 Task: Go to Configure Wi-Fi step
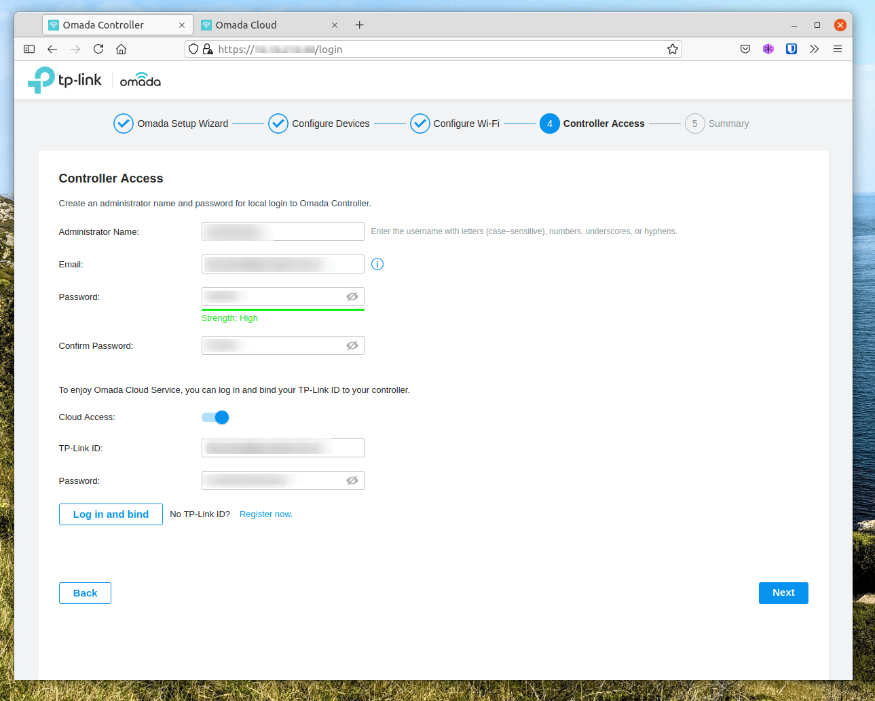coord(455,124)
